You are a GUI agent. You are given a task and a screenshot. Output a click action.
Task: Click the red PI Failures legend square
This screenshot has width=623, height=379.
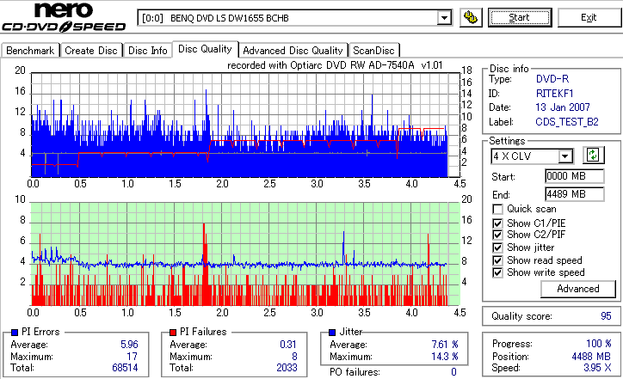[173, 333]
